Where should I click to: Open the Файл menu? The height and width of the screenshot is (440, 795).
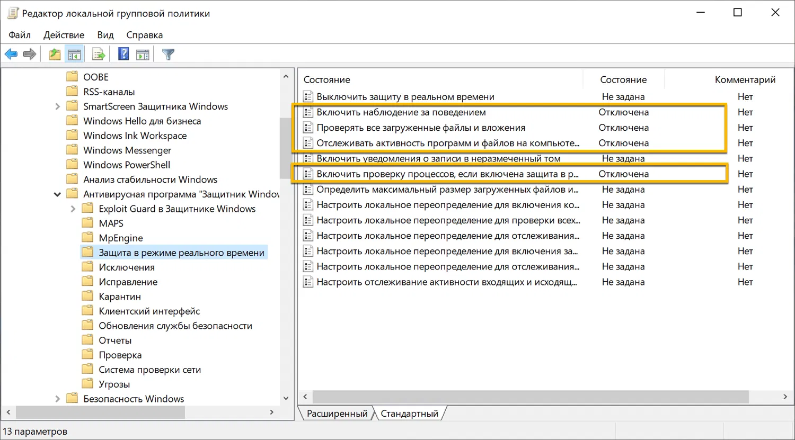(x=19, y=35)
